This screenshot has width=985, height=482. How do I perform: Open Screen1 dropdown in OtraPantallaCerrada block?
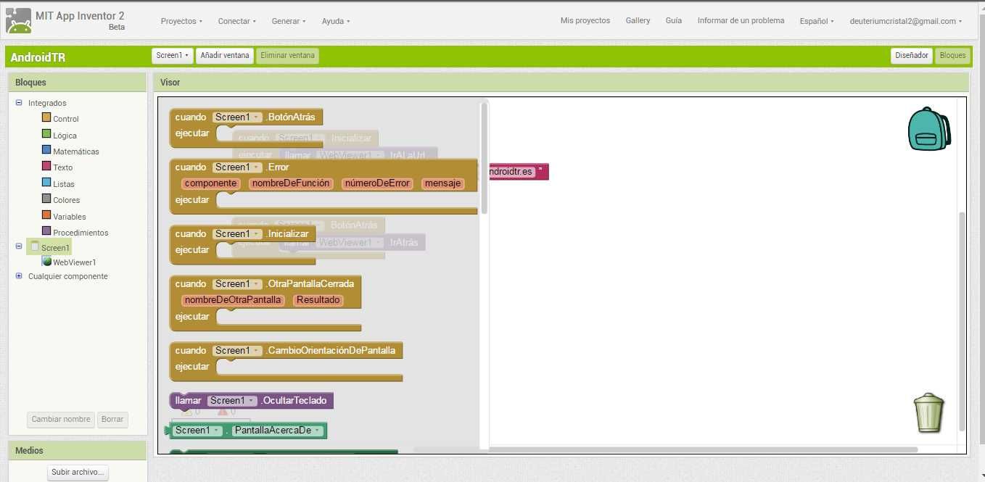pyautogui.click(x=237, y=284)
